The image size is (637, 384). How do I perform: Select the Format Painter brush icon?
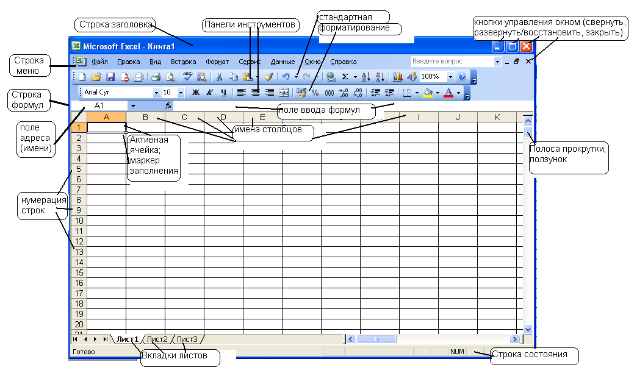(x=268, y=77)
